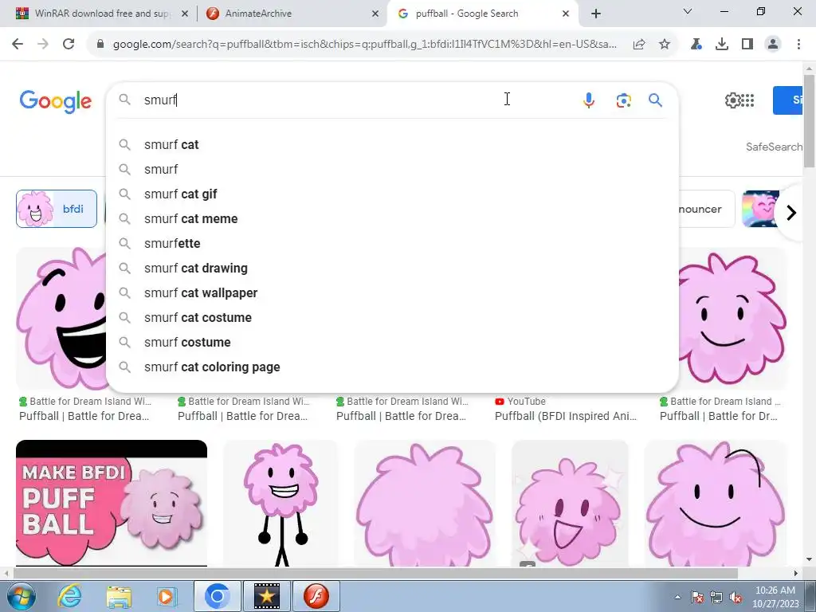Image resolution: width=816 pixels, height=612 pixels.
Task: Click the voice search microphone icon
Action: tap(589, 100)
